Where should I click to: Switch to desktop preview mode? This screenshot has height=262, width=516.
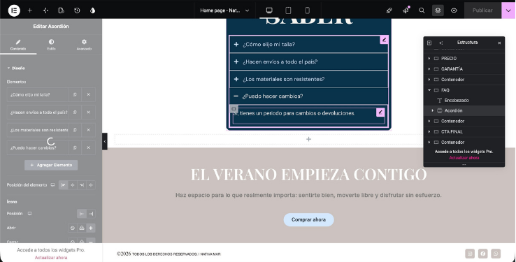click(269, 10)
